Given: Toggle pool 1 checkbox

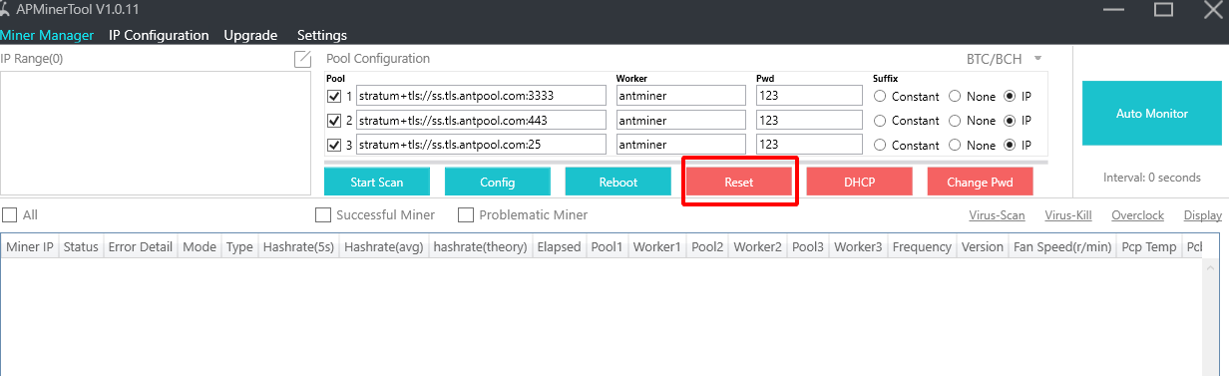Looking at the screenshot, I should [334, 96].
